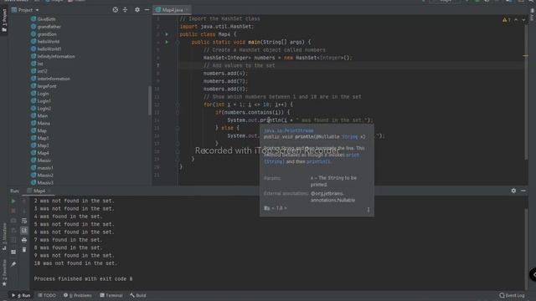The image size is (536, 301).
Task: Toggle soft-wrap in the Run console
Action: point(24,221)
